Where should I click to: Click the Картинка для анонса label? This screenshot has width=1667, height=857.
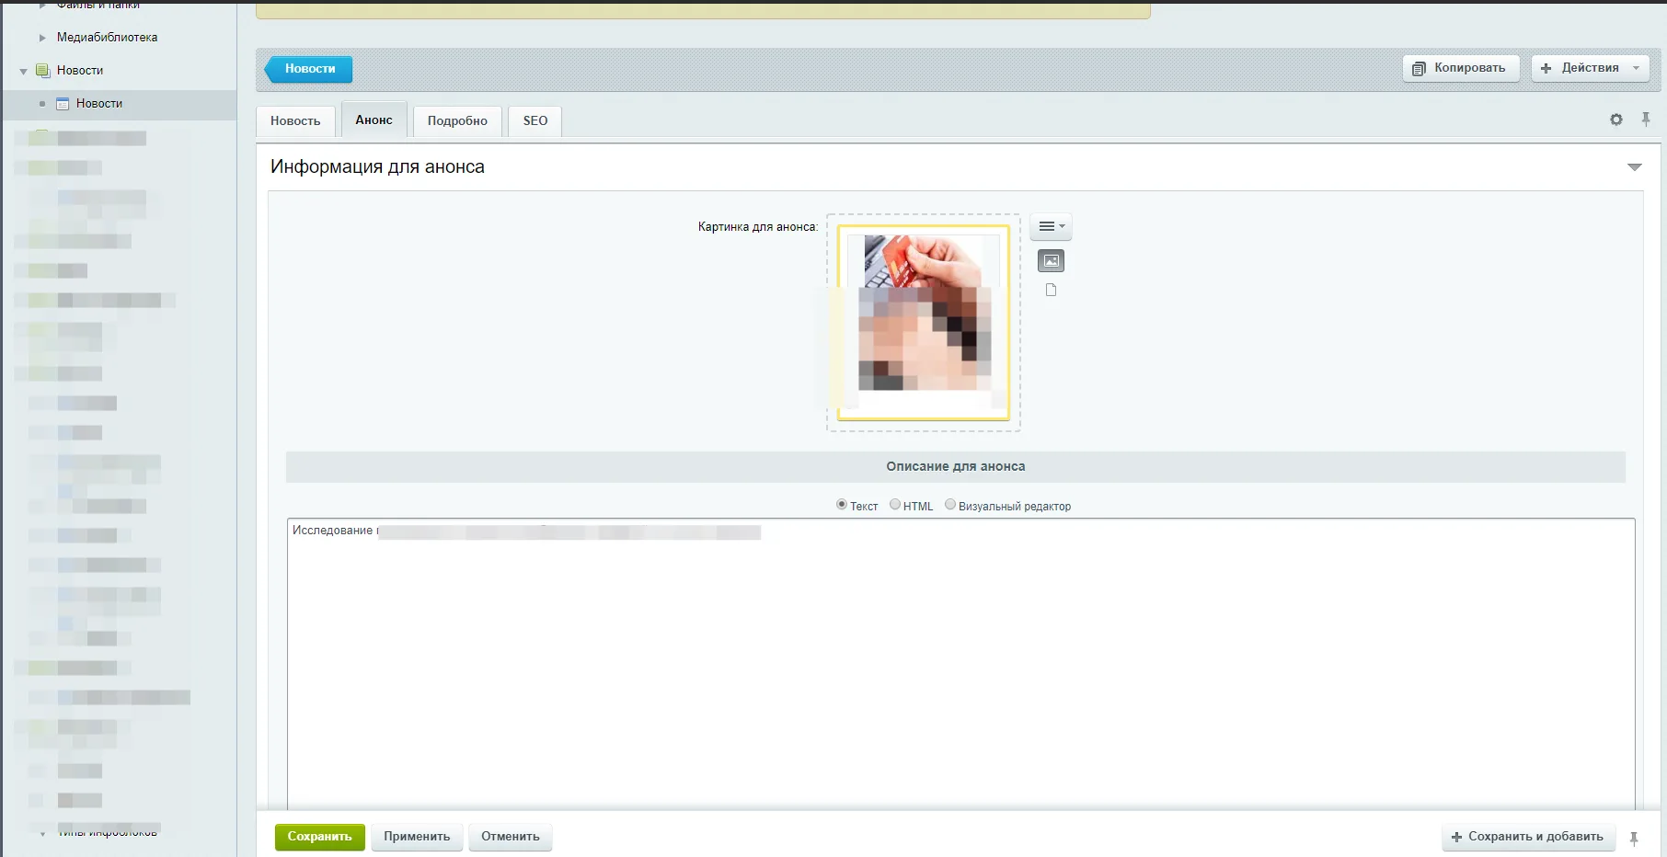[x=758, y=227]
